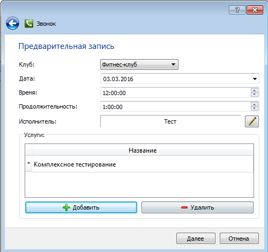
Task: Click the Добавить button with green plus
Action: [x=81, y=207]
